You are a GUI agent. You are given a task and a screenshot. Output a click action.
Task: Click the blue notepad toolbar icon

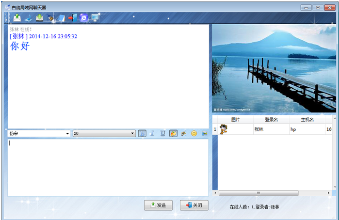click(x=62, y=18)
